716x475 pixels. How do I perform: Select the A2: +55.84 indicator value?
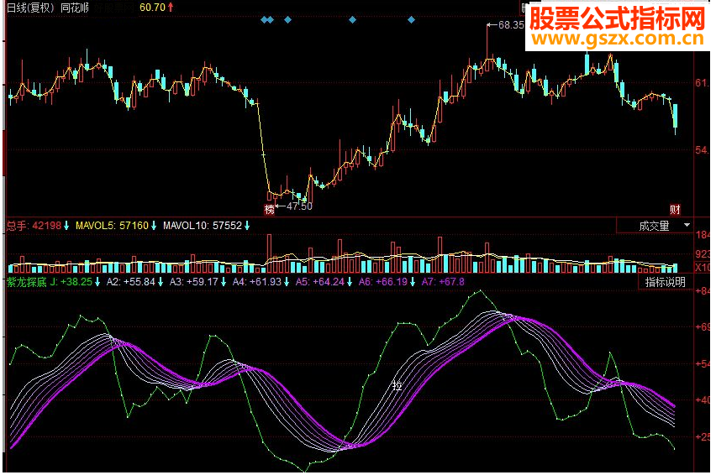(131, 282)
